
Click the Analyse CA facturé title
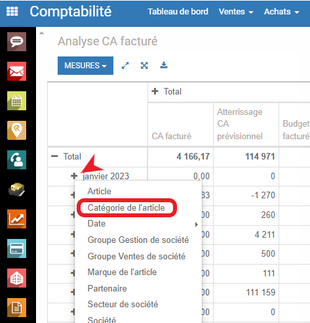(107, 41)
